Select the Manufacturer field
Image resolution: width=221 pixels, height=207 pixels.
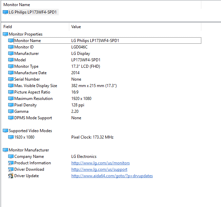tap(26, 54)
